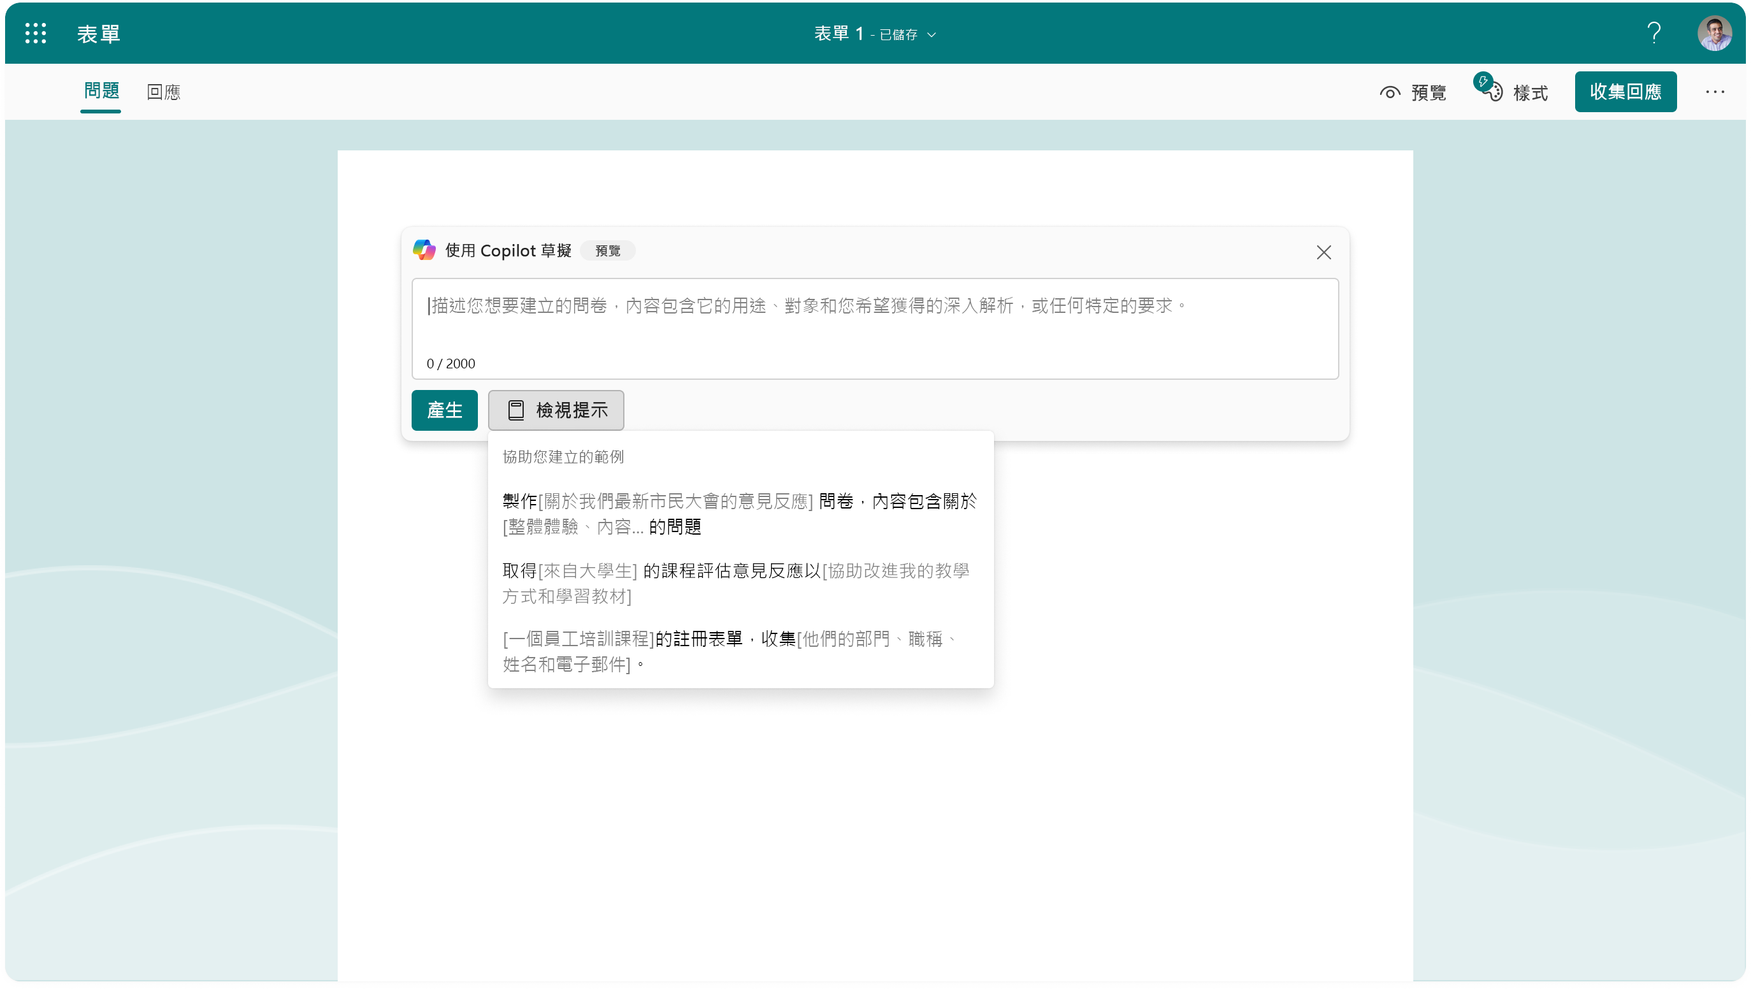
Task: Select the 市民大會 feedback survey example prompt
Action: [x=740, y=514]
